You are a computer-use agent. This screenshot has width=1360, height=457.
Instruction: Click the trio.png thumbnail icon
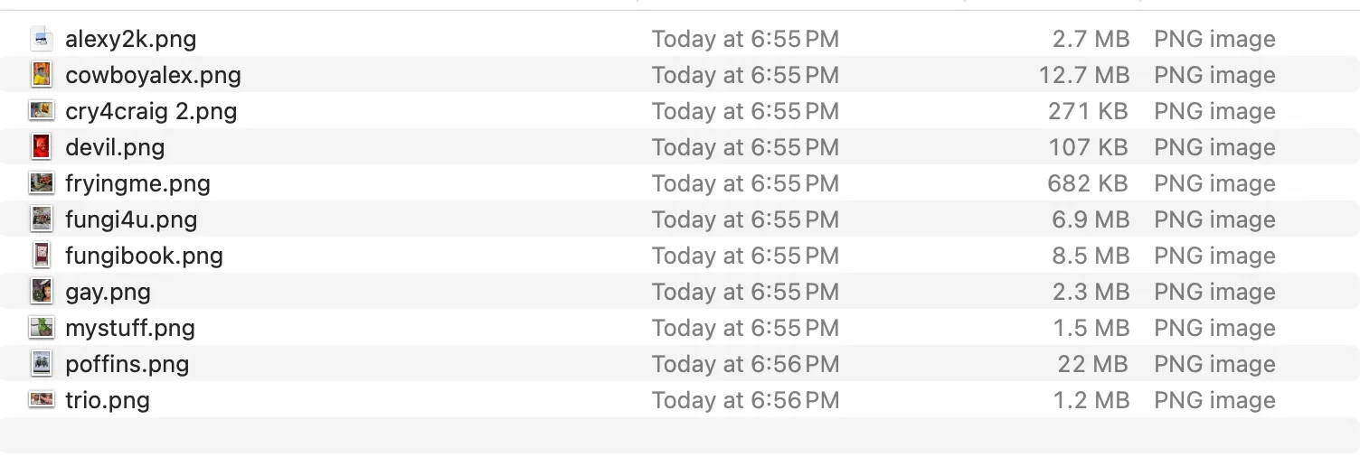[41, 399]
